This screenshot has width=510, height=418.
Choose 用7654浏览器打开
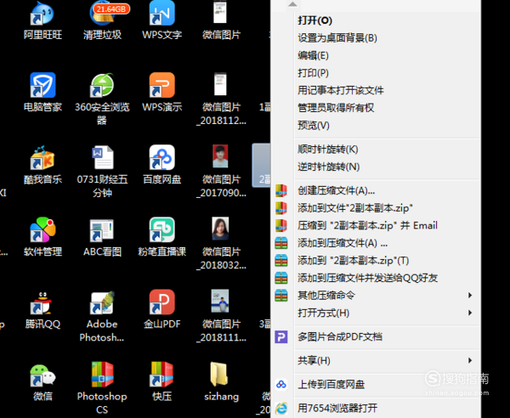[x=376, y=409]
